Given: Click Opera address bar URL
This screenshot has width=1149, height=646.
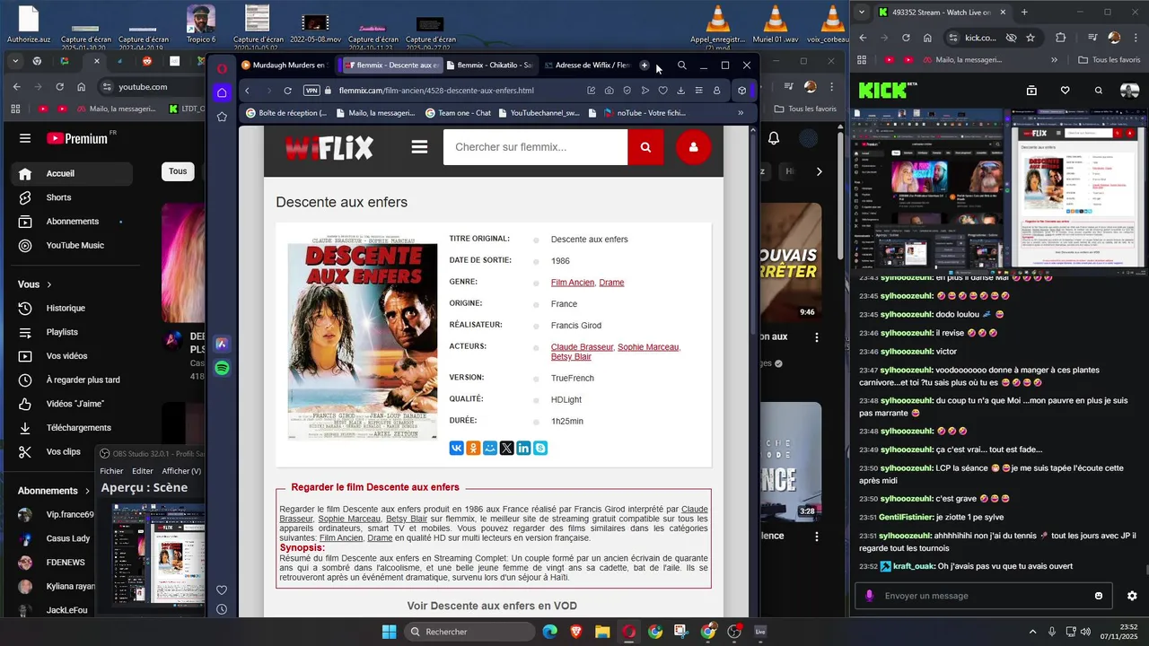Looking at the screenshot, I should [436, 91].
